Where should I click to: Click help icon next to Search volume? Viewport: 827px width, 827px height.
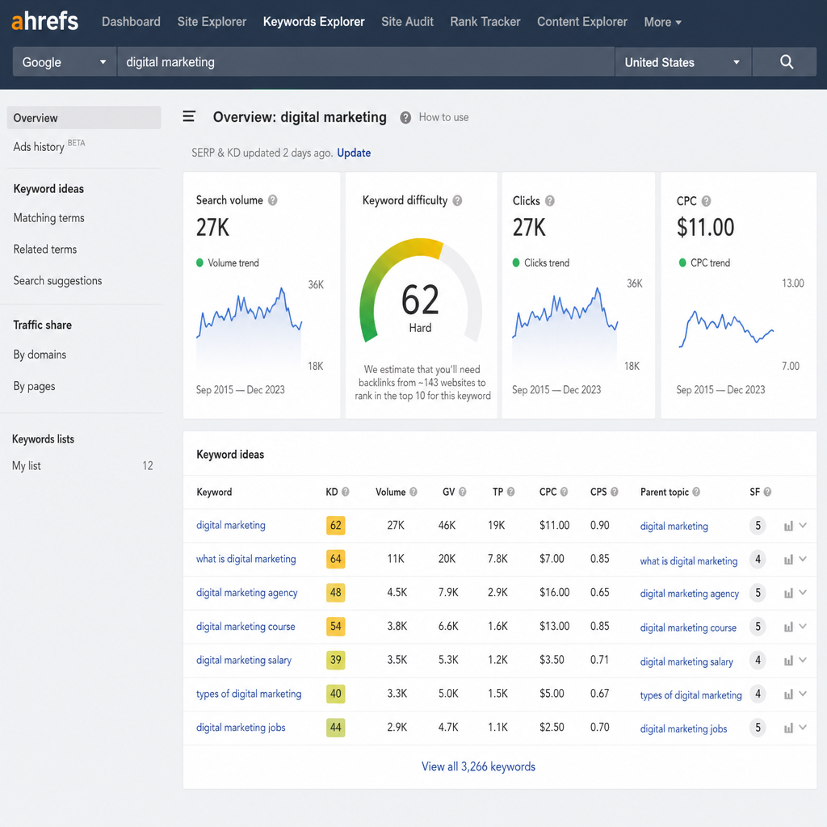point(273,200)
